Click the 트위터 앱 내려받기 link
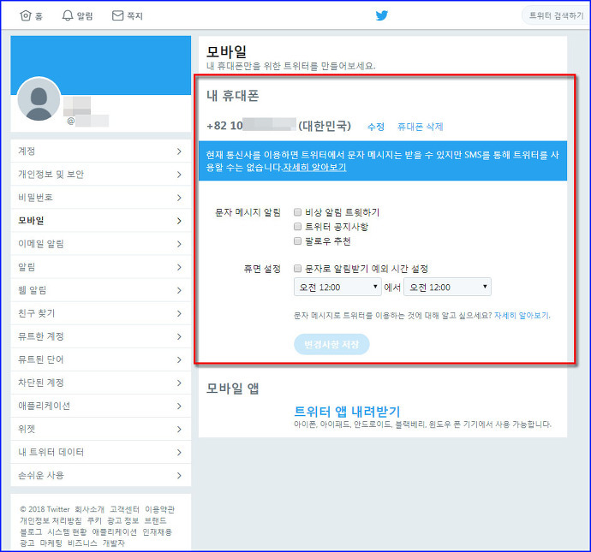Viewport: 591px width, 552px height. (347, 411)
